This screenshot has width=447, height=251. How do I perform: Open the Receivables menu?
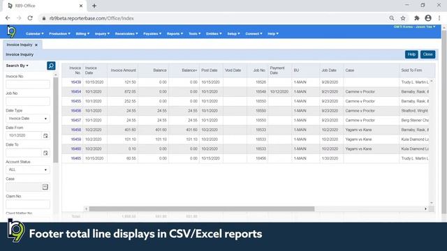click(x=126, y=33)
